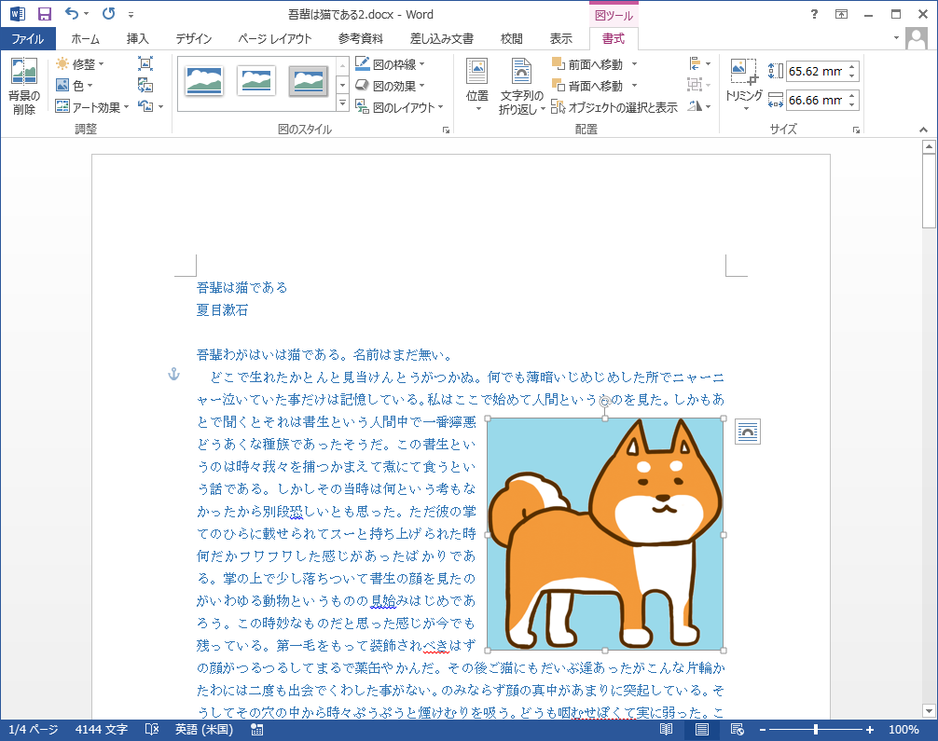
Task: Click 背景の削除 (Remove Background)
Action: (24, 86)
